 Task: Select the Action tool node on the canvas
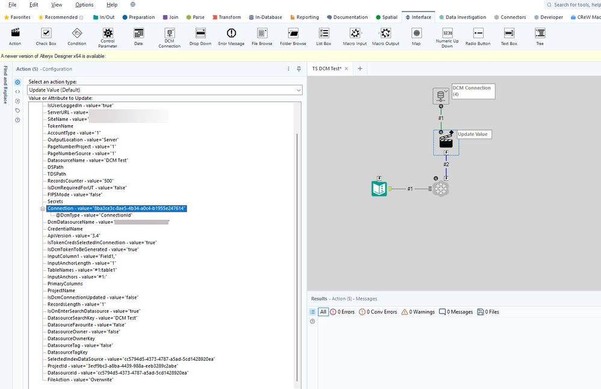(446, 141)
